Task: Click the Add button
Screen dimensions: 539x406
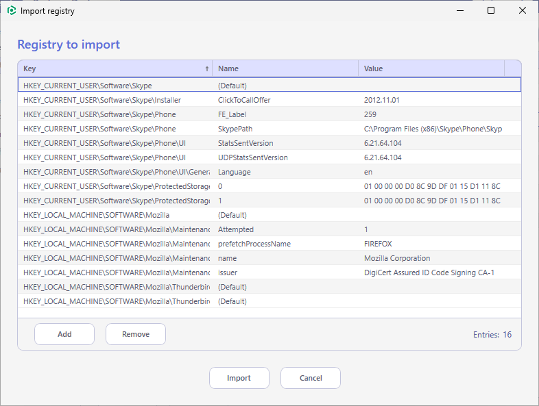Action: [x=64, y=334]
